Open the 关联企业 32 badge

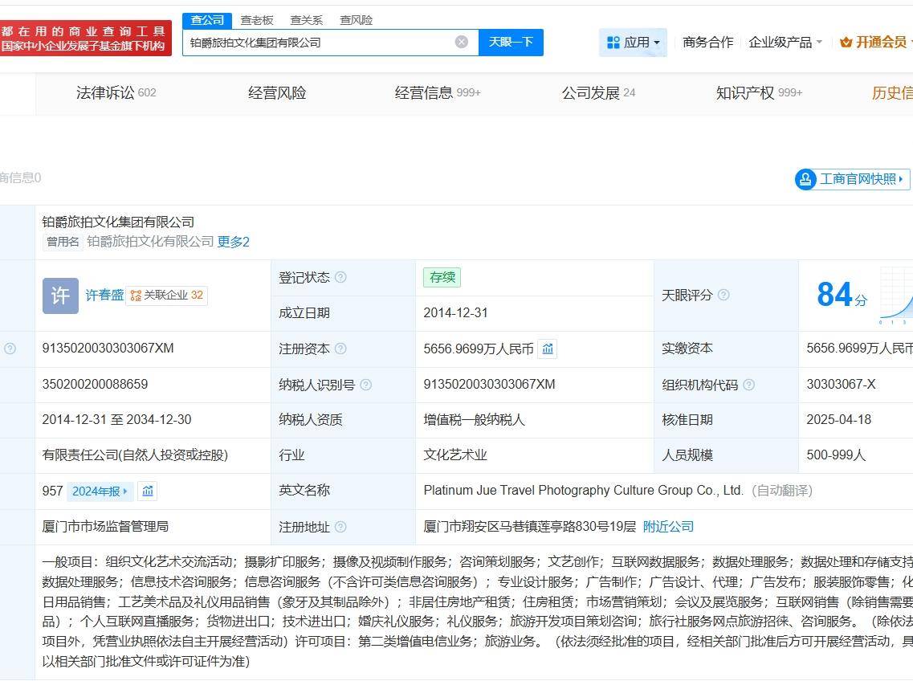167,296
